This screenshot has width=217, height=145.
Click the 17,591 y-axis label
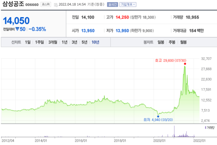pyautogui.click(x=207, y=89)
